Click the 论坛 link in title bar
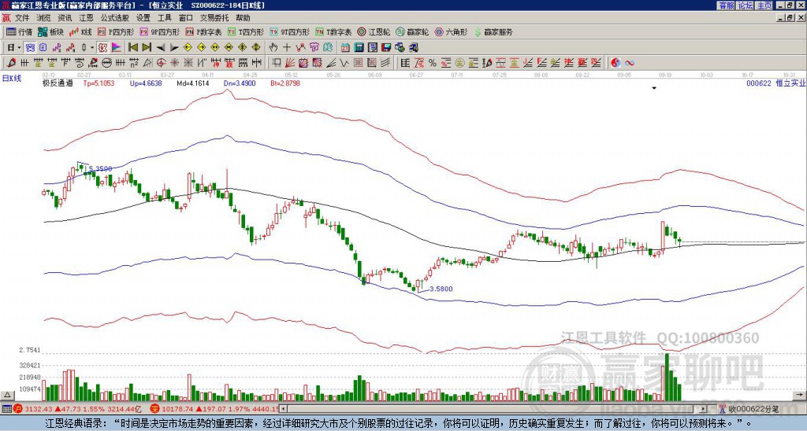This screenshot has width=807, height=431. click(746, 6)
